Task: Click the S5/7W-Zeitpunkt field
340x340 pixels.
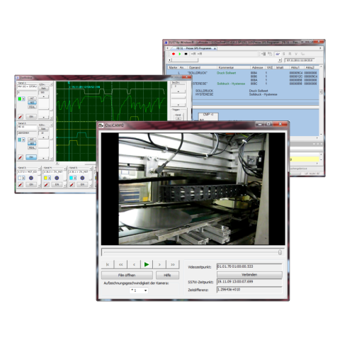Action: 249,282
